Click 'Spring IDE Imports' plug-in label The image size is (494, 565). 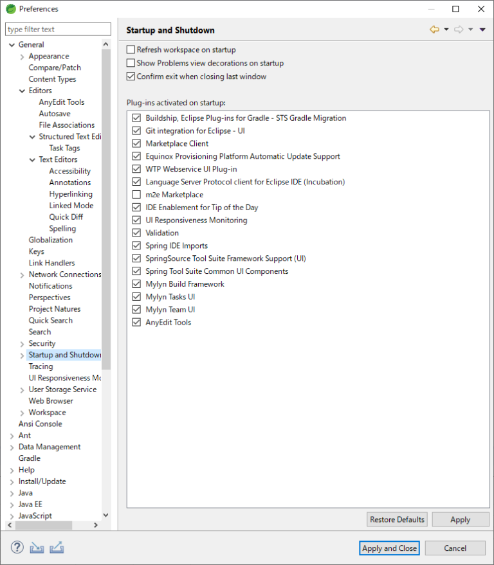coord(177,246)
